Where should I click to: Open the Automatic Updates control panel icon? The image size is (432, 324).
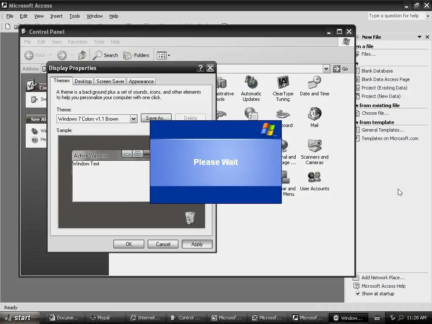pyautogui.click(x=251, y=89)
